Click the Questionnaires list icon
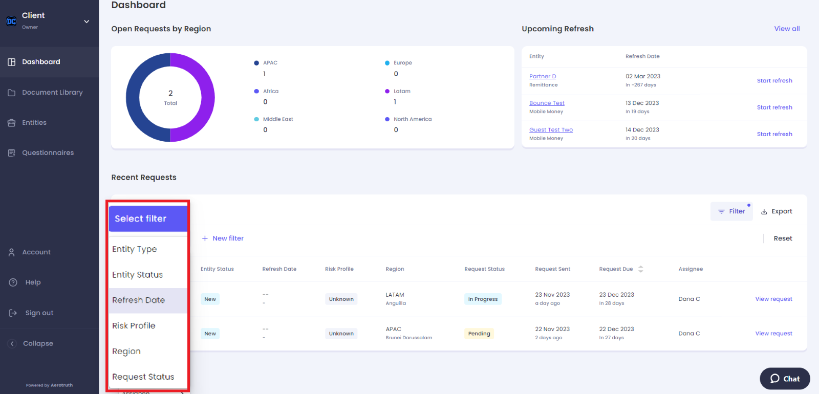The width and height of the screenshot is (819, 394). tap(11, 153)
